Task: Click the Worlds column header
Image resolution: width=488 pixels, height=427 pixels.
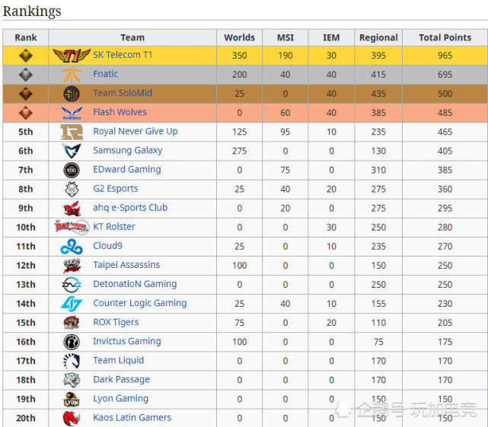Action: click(x=239, y=37)
